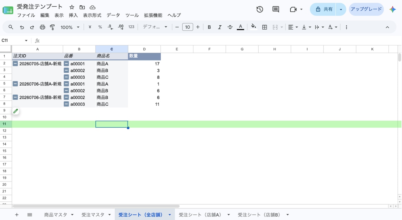This screenshot has width=402, height=220.
Task: Switch to the 受注マスタ sheet tab
Action: (x=93, y=215)
